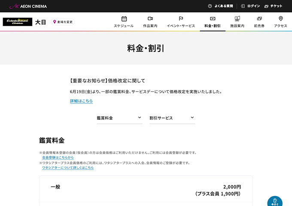Screen dimensions: 292x206
Task: Click the 鑑賞料金 section heading
Action: 52,140
